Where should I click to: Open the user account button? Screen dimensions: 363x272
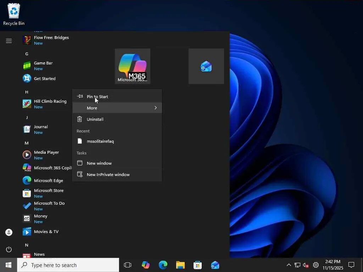9,232
